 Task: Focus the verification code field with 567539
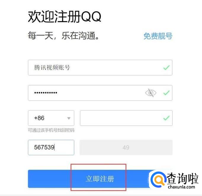pos(51,148)
